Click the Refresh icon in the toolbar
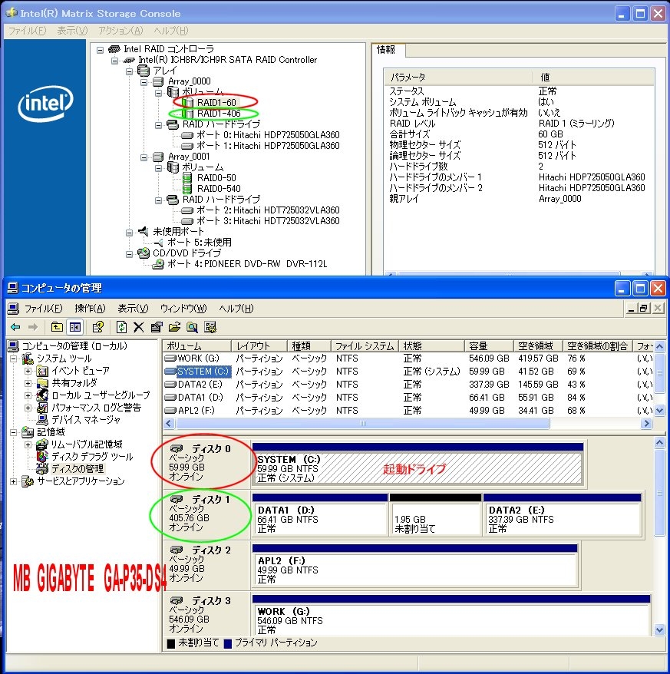Screen dimensions: 670x674 [121, 327]
